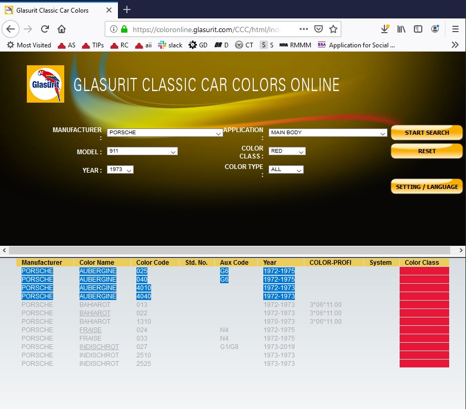Viewport: 466px width, 409px height.
Task: Click the horizontal scrollbar right arrow
Action: point(461,251)
